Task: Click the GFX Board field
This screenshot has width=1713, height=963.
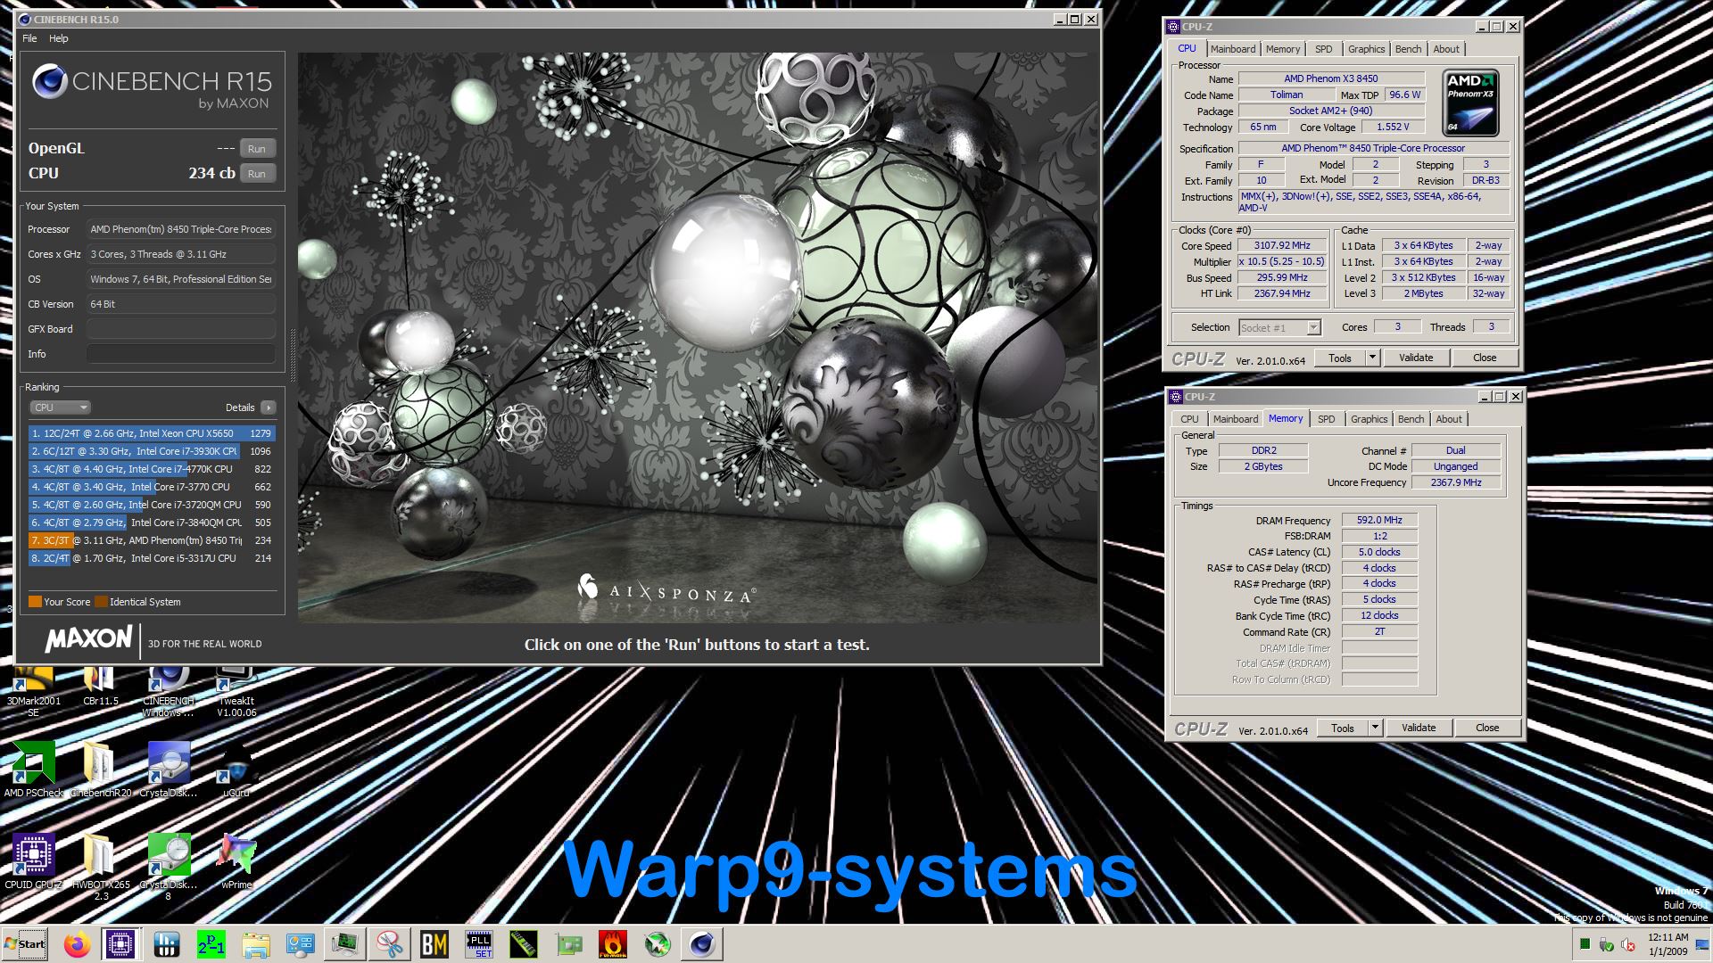Action: (x=181, y=329)
